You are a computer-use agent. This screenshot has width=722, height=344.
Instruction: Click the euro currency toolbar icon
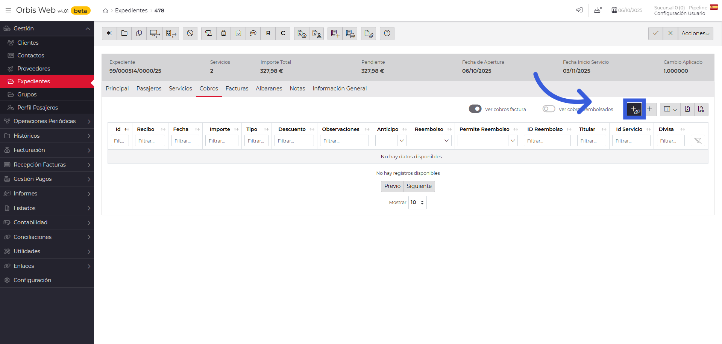pos(109,33)
